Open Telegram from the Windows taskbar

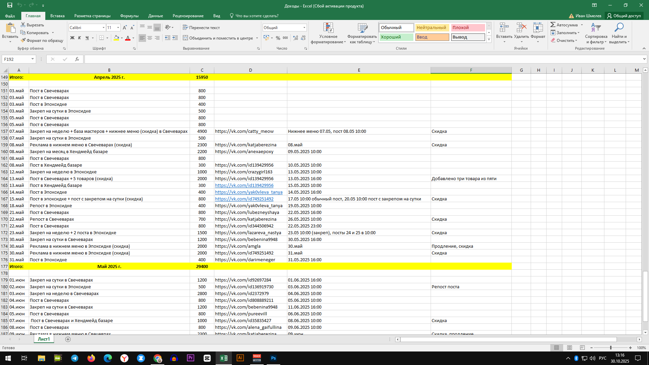coord(74,358)
